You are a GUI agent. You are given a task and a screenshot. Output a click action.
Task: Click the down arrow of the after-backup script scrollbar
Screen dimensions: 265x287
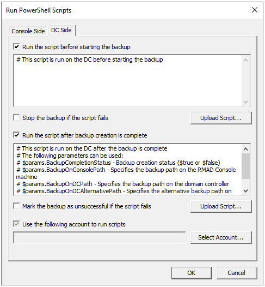(x=245, y=191)
